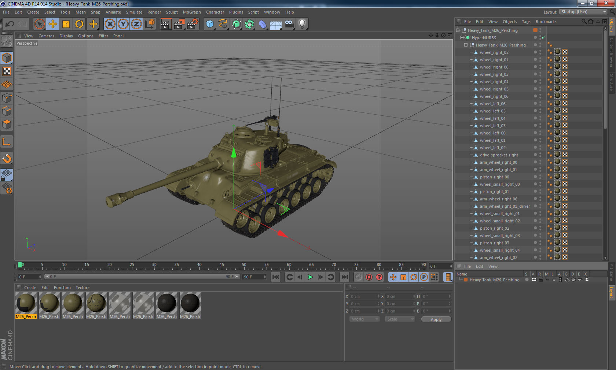Collapse the top Heavy_Tank_M26_Pershing node

tap(458, 30)
